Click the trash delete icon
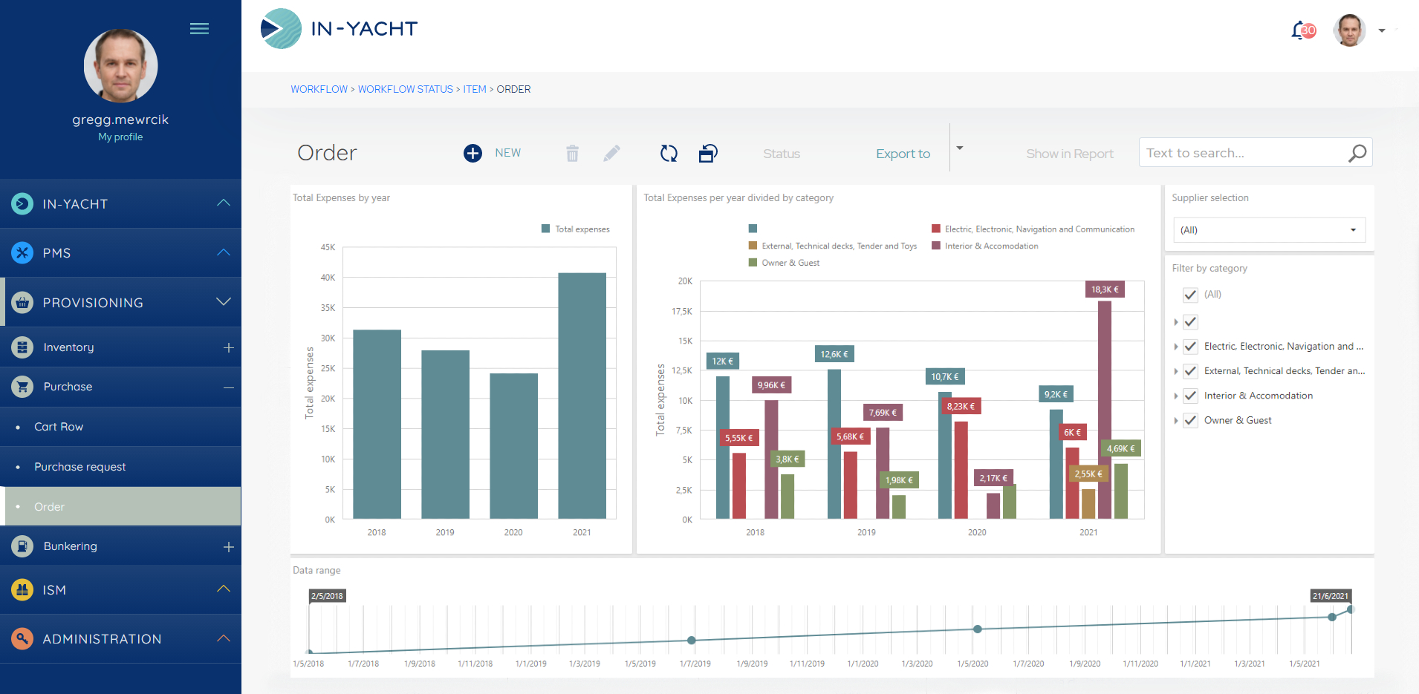The height and width of the screenshot is (694, 1419). point(572,154)
